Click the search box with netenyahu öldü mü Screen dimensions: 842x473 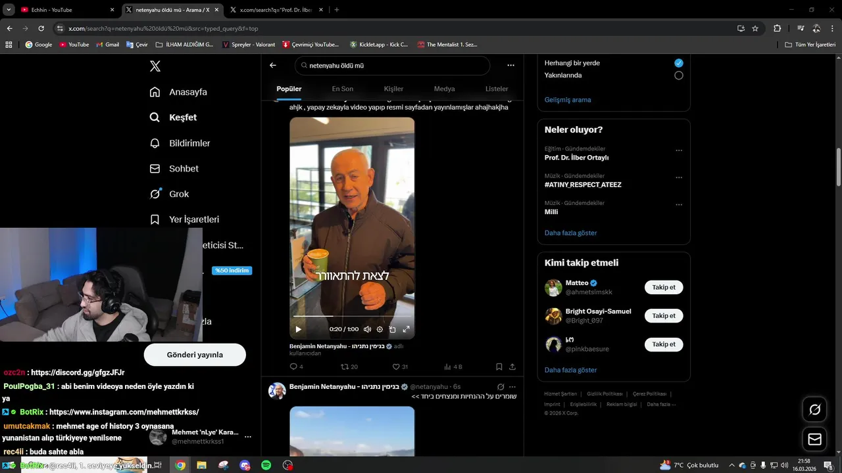393,66
